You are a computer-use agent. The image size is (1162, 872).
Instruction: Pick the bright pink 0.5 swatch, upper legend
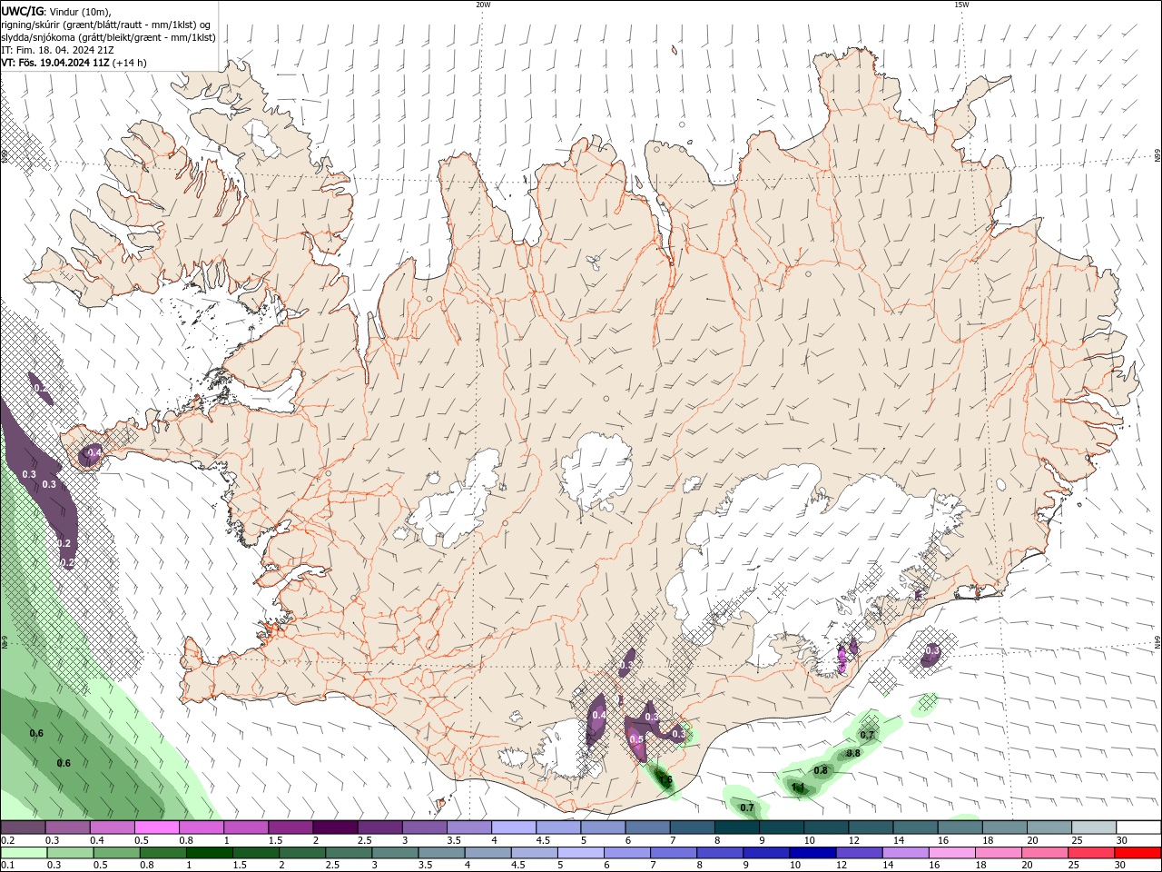tap(157, 827)
